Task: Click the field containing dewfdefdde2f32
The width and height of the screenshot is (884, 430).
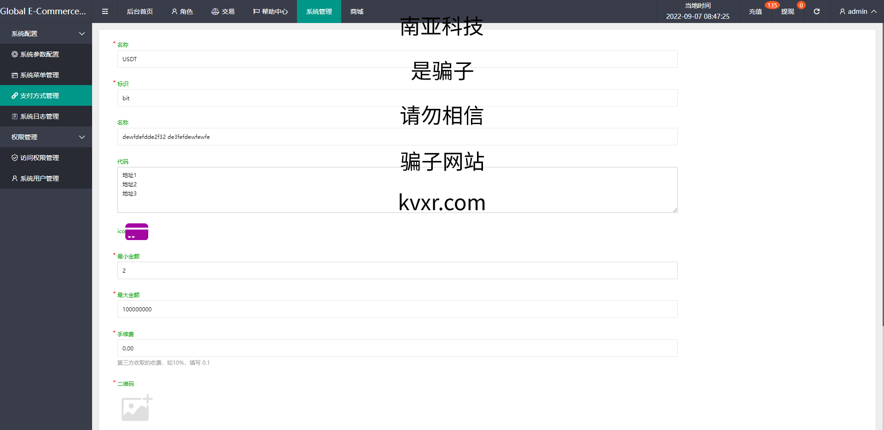Action: pos(397,137)
